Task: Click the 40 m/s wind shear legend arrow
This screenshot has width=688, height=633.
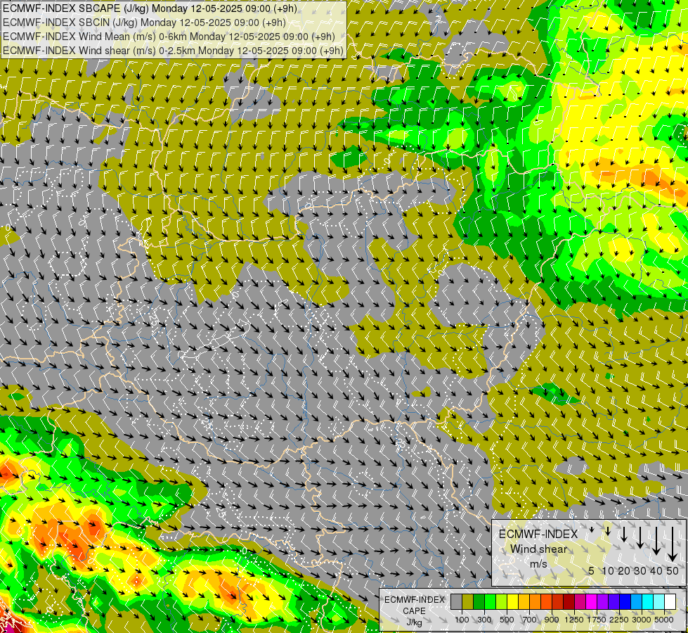Action: click(x=656, y=541)
